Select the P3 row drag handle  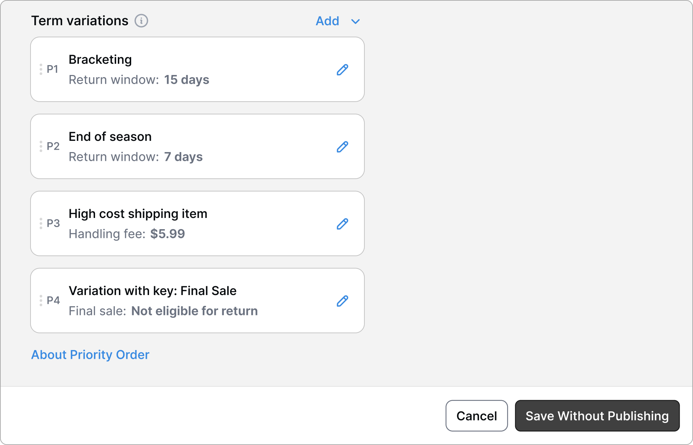click(x=41, y=224)
